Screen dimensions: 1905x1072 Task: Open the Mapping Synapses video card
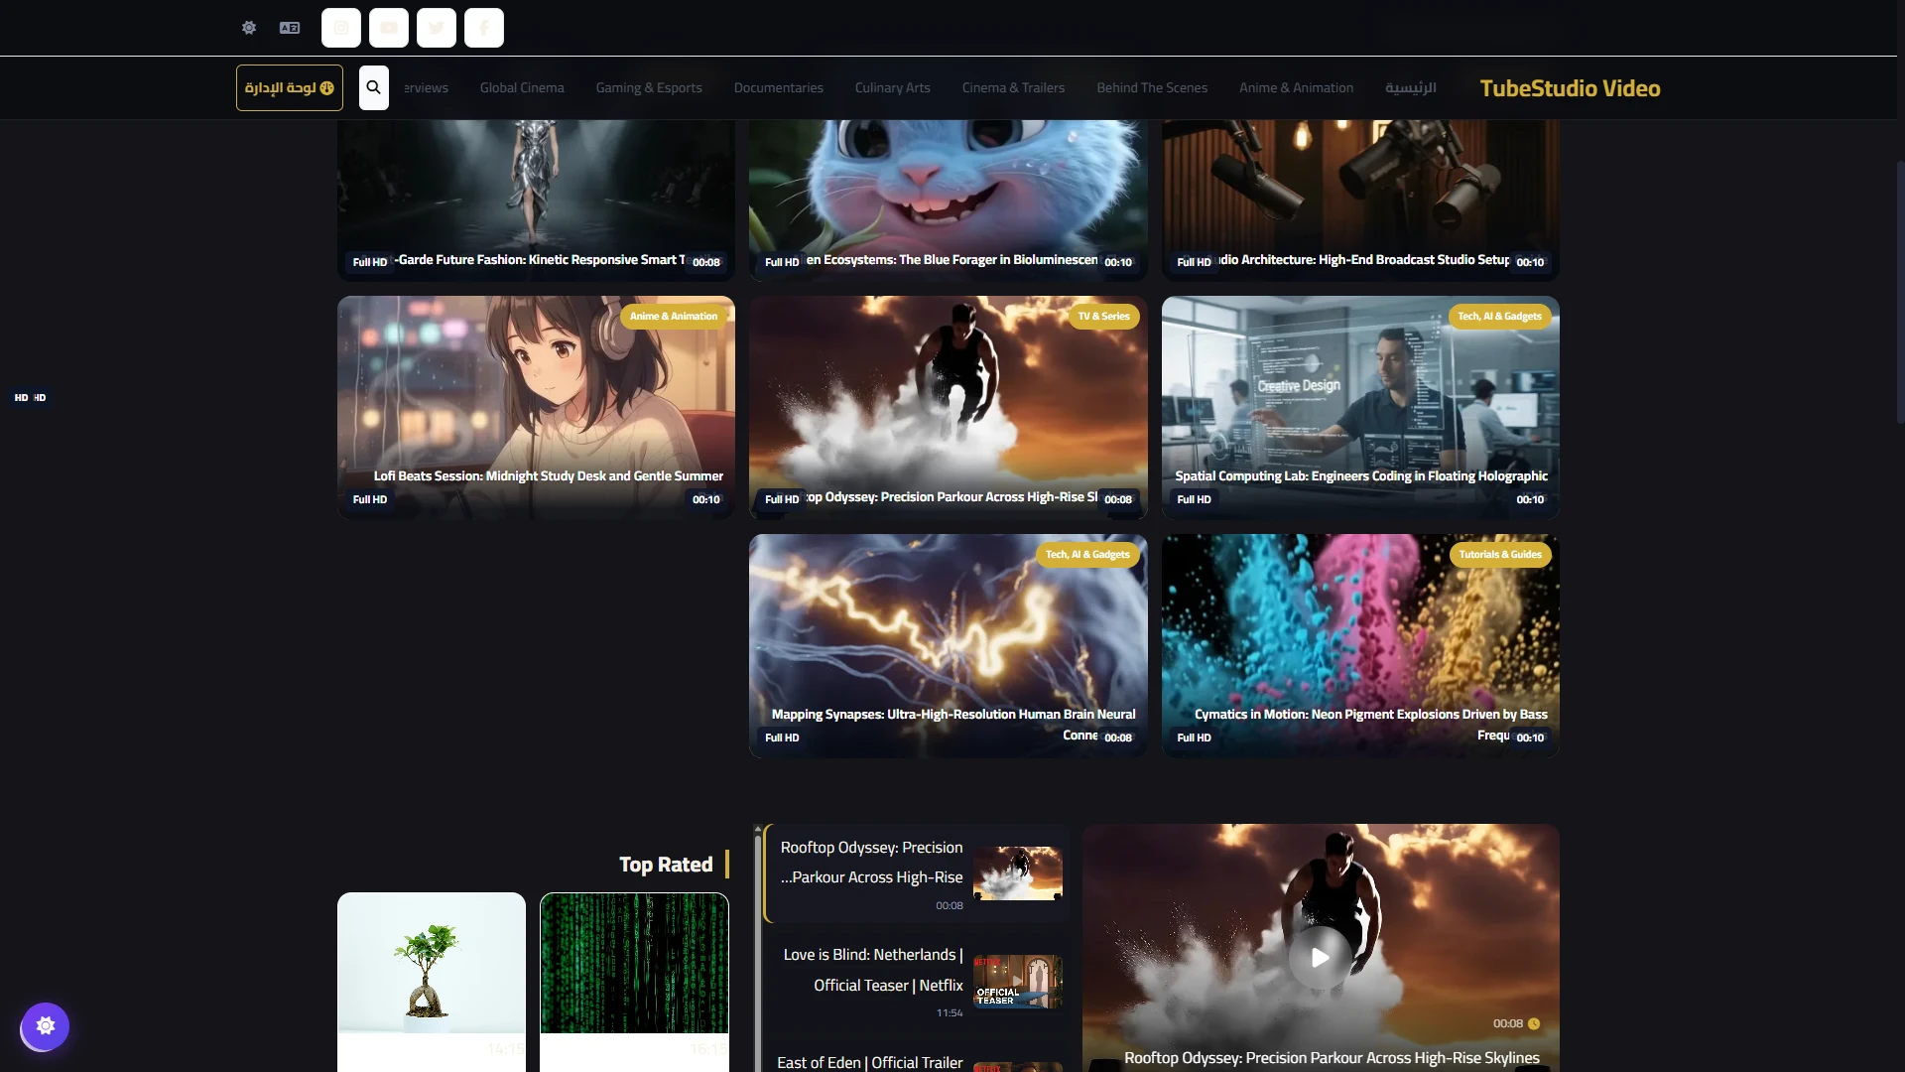coord(948,645)
